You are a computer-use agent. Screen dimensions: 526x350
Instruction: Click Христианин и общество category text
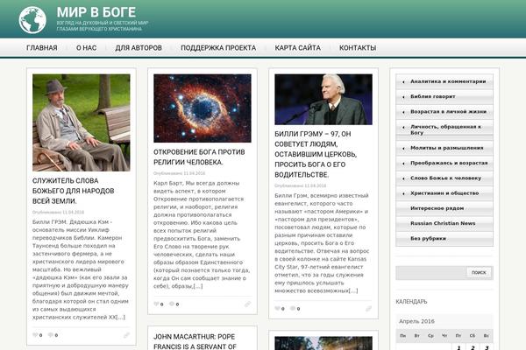point(444,193)
